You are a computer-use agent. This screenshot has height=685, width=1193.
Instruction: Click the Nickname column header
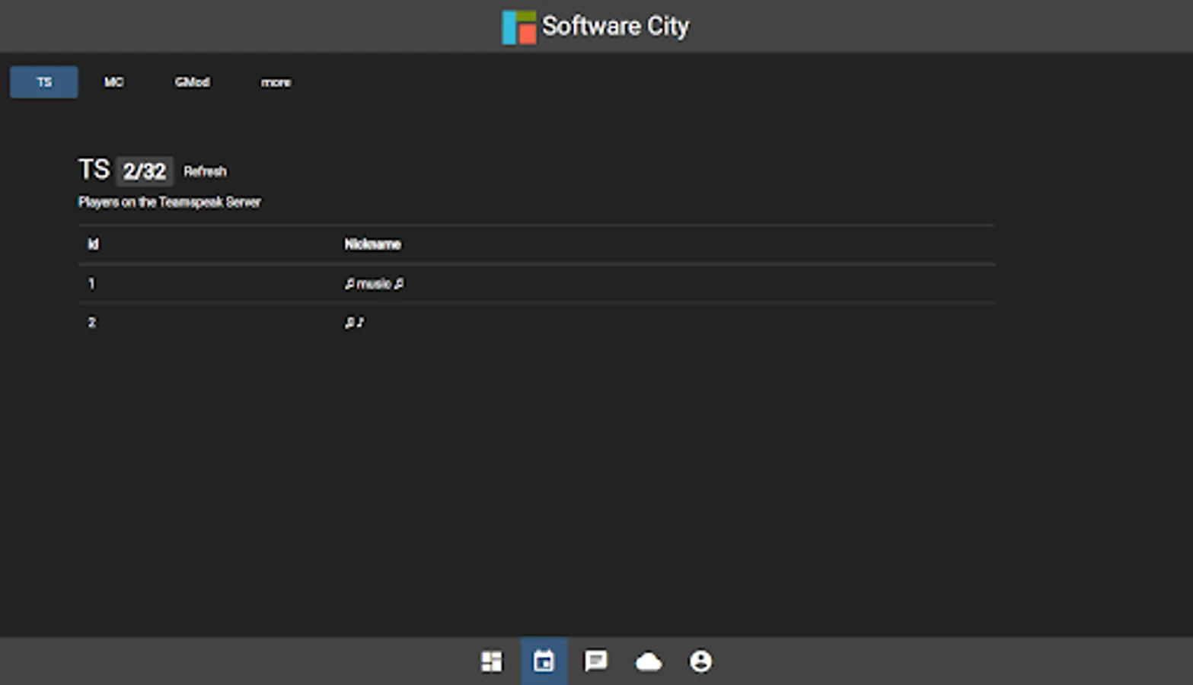(x=372, y=244)
